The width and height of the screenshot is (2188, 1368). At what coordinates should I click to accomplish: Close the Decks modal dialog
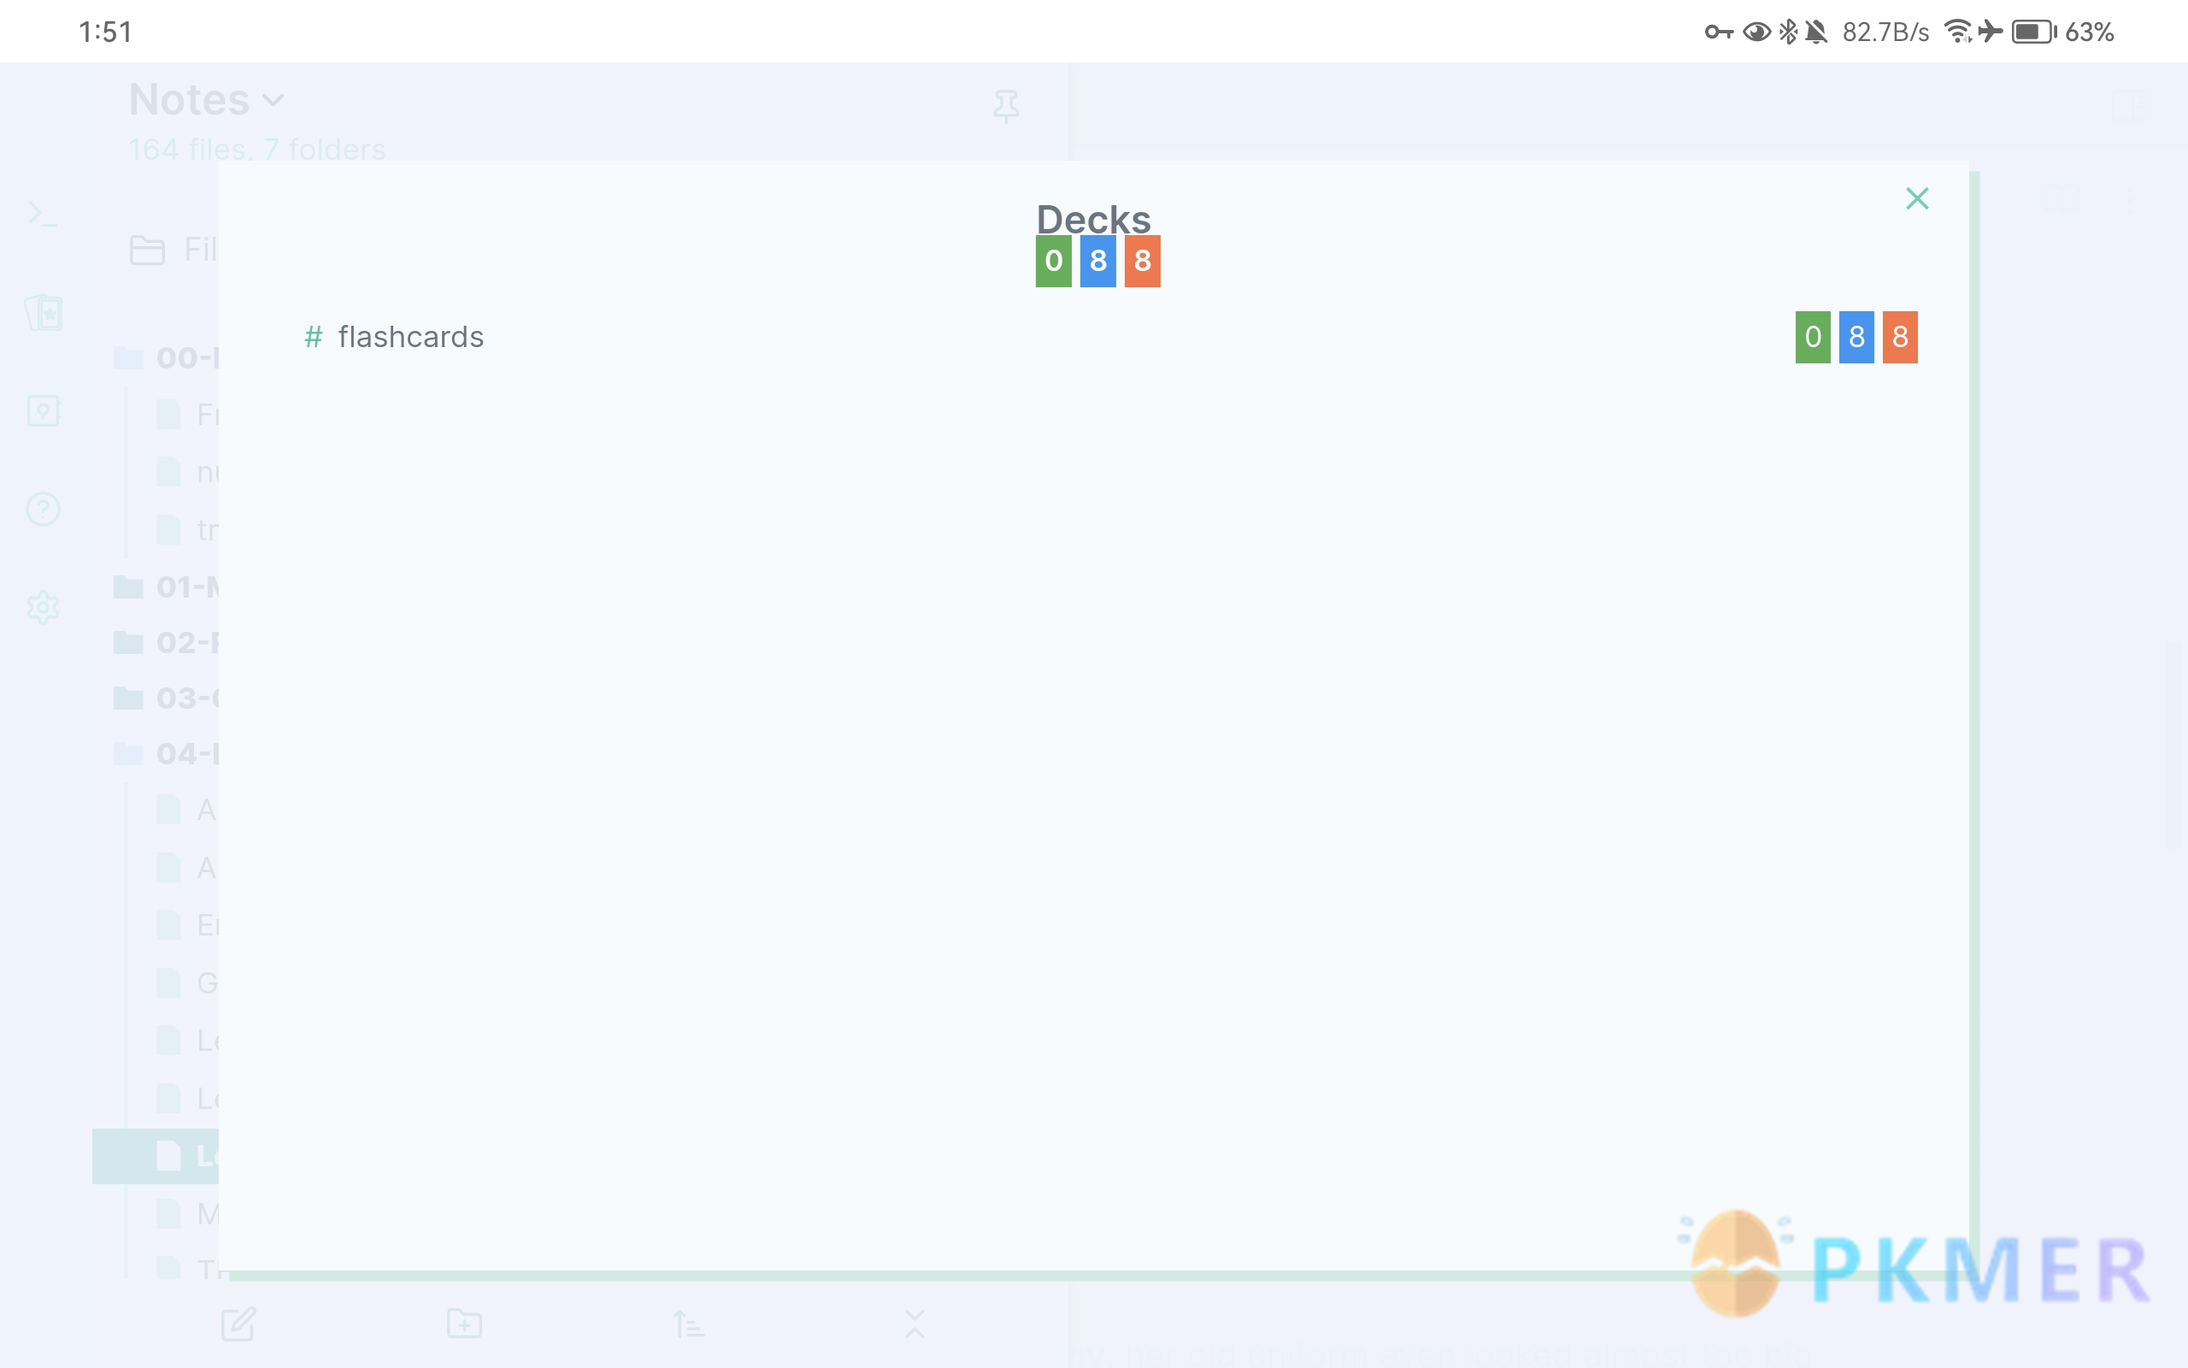click(x=1917, y=198)
